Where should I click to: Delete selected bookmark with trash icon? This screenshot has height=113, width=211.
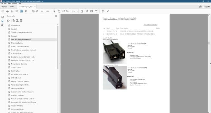click(x=13, y=21)
